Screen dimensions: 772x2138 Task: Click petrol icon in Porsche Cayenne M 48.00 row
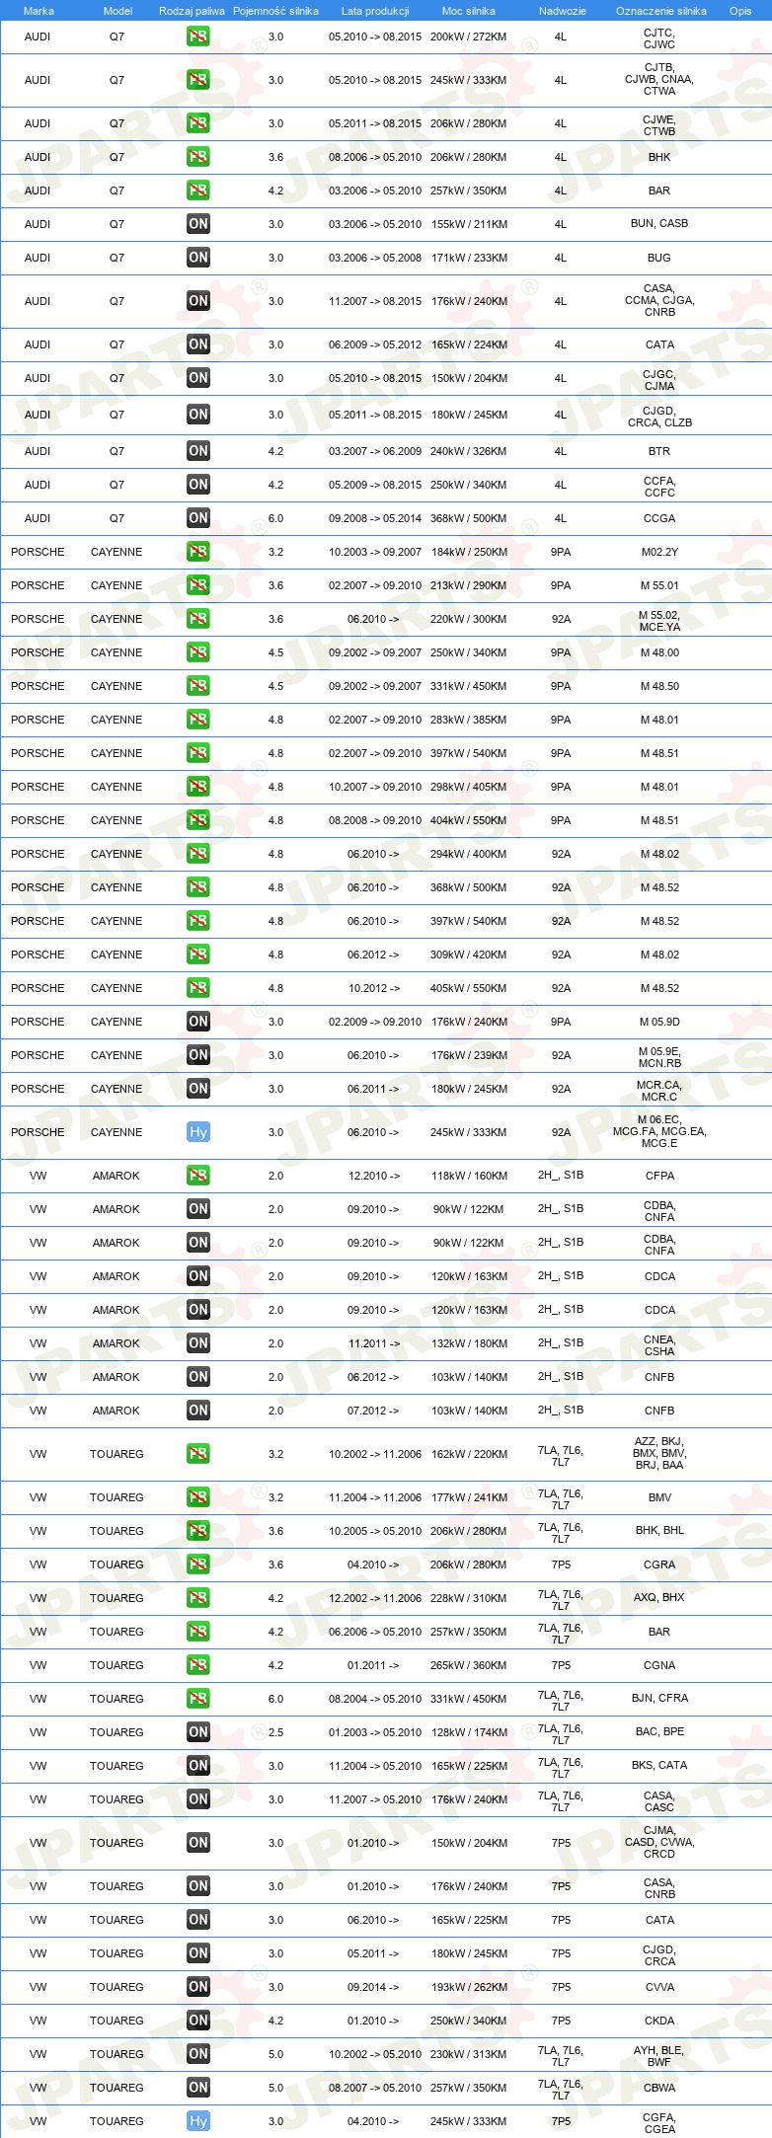pyautogui.click(x=198, y=652)
